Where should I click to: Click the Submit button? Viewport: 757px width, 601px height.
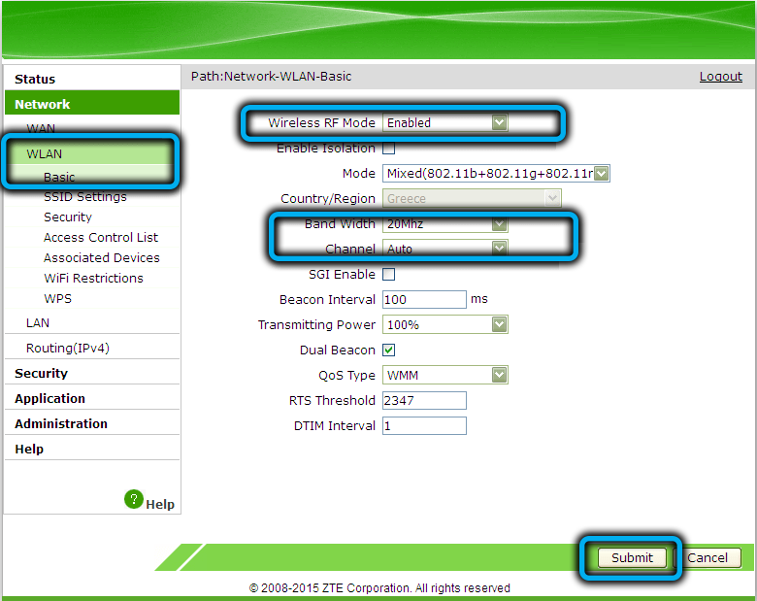pyautogui.click(x=632, y=557)
